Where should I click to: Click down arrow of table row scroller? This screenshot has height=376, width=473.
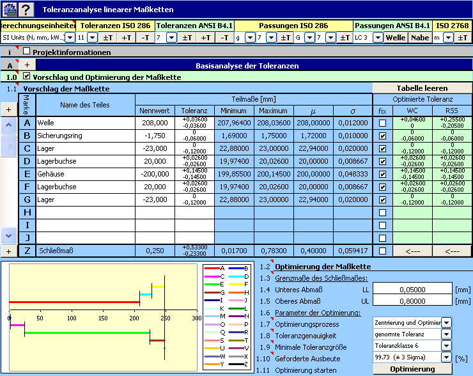(9, 236)
